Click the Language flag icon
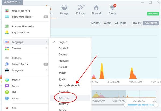This screenshot has width=161, height=111. (7, 42)
